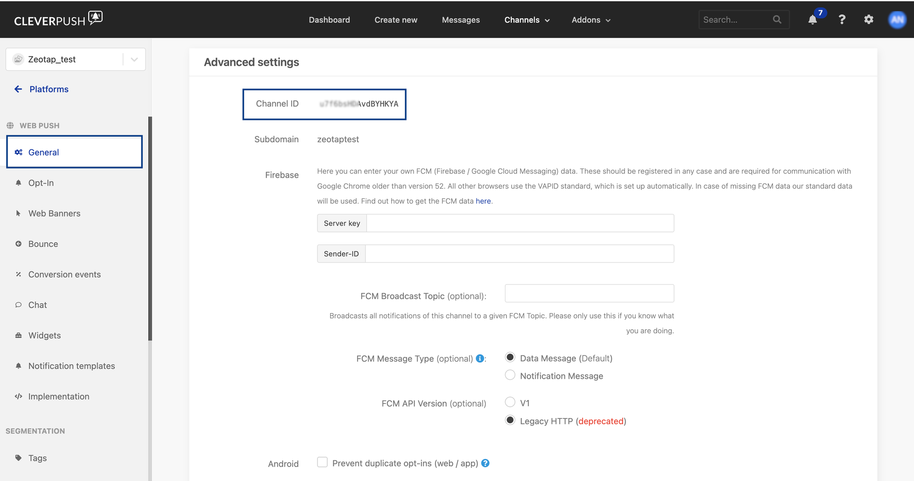Expand the Zeotap_test channel dropdown

point(134,59)
